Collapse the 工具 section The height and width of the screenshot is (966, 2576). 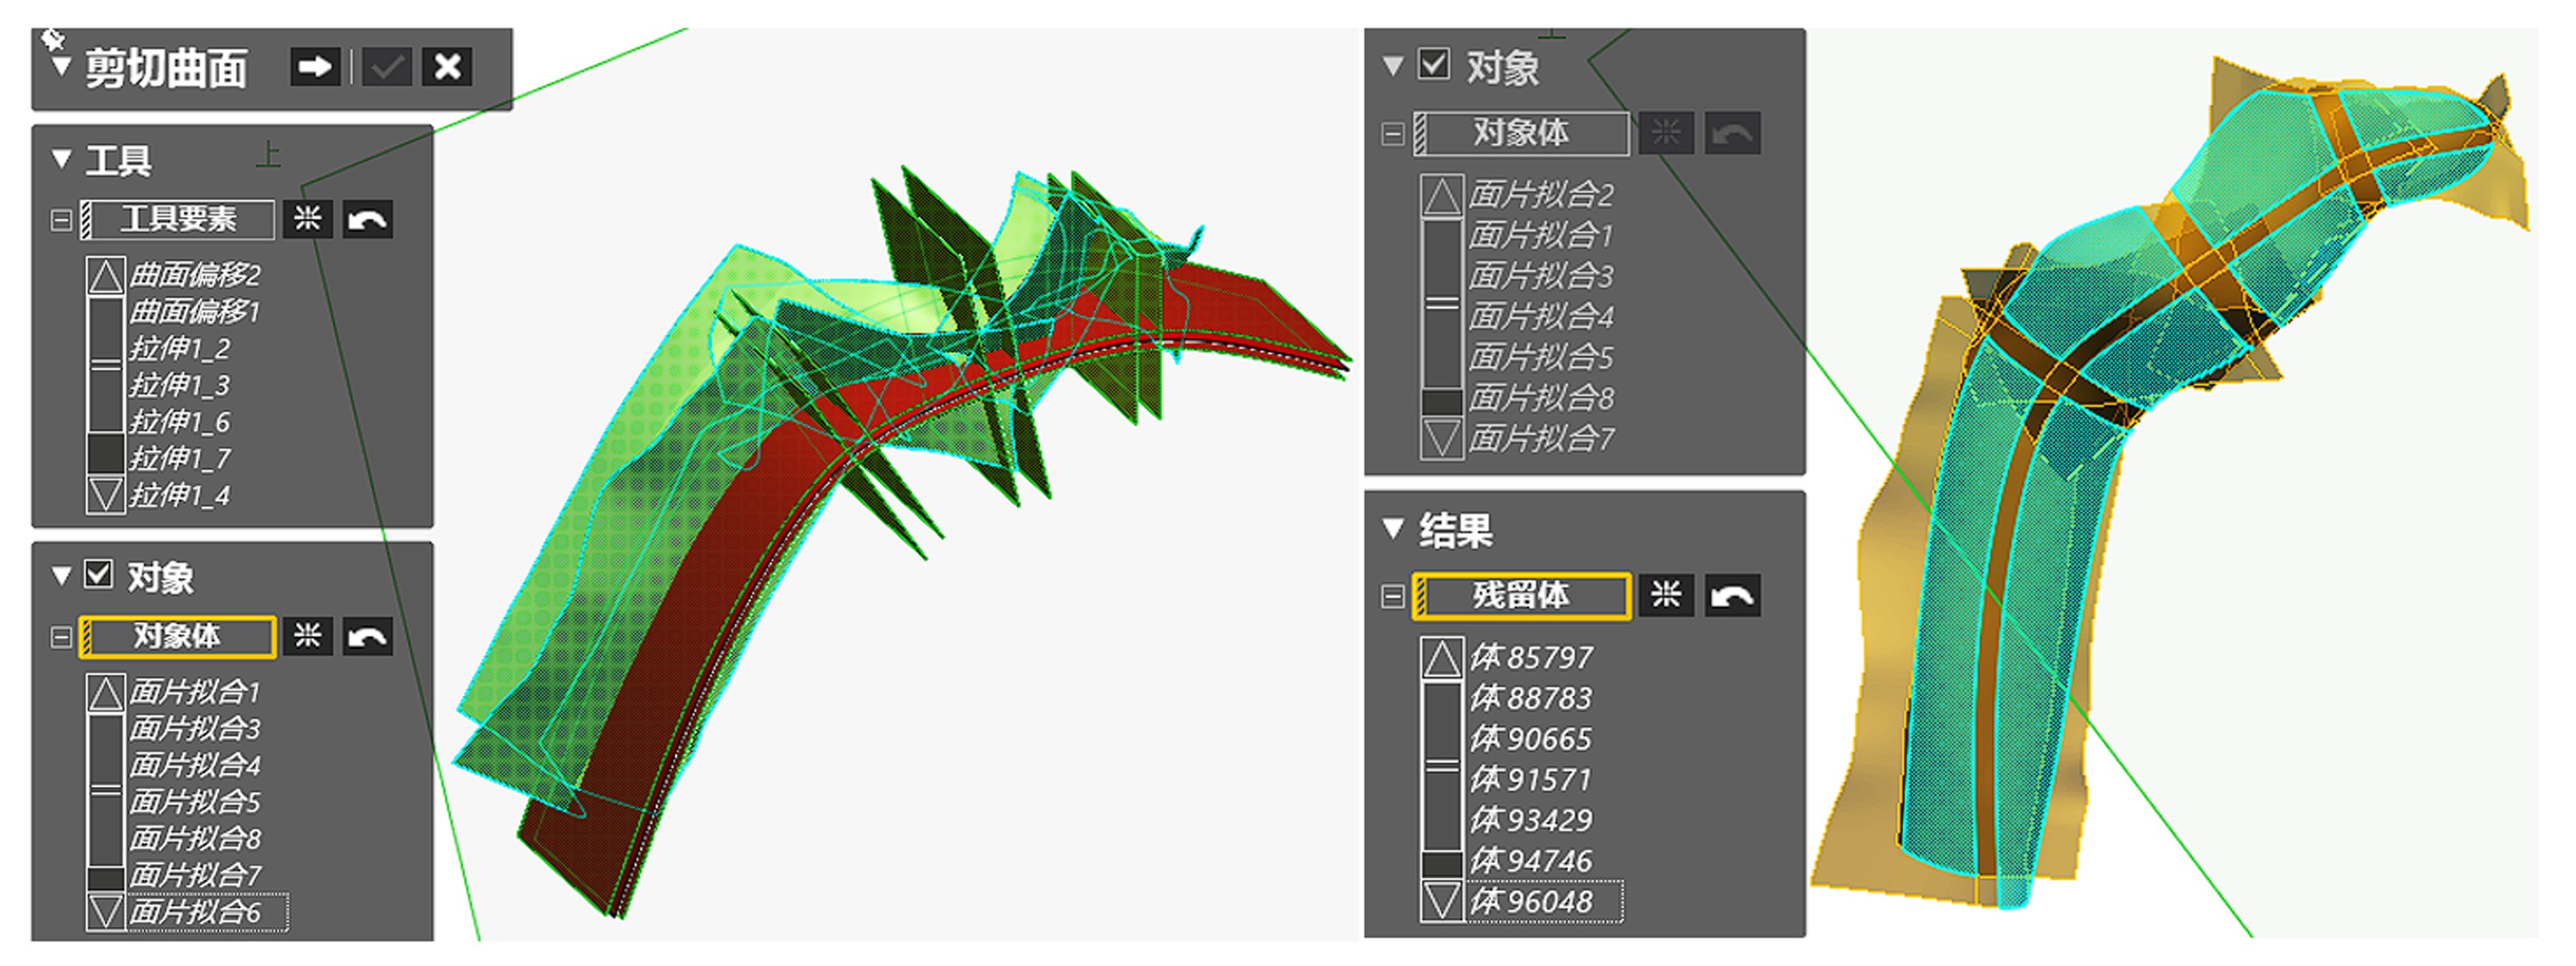coord(61,159)
